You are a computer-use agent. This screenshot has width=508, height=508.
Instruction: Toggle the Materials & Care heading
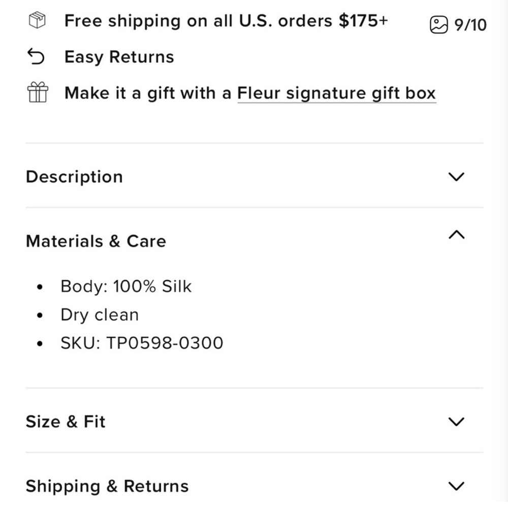[x=96, y=241]
